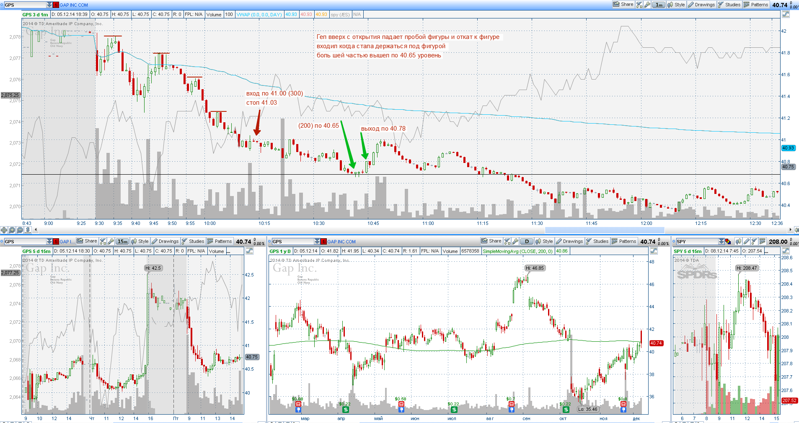Viewport: 799px width, 423px height.
Task: Open GAP INC COM link in top chart
Action: (x=74, y=5)
